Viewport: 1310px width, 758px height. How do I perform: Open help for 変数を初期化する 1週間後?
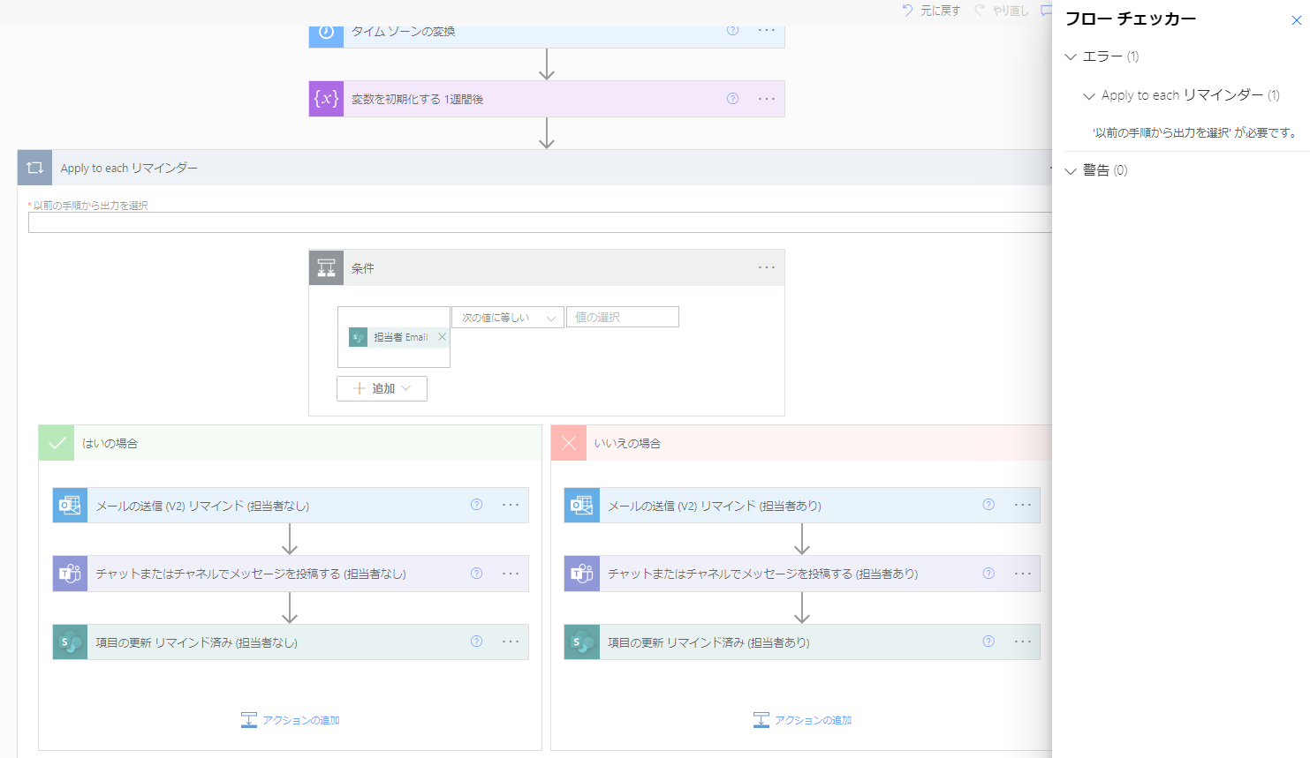coord(732,99)
